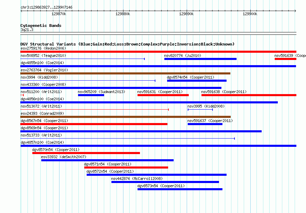This screenshot has width=306, height=213.
Task: Select the nsv965209 (Sudmant2013) blue bar
Action: click(91, 95)
